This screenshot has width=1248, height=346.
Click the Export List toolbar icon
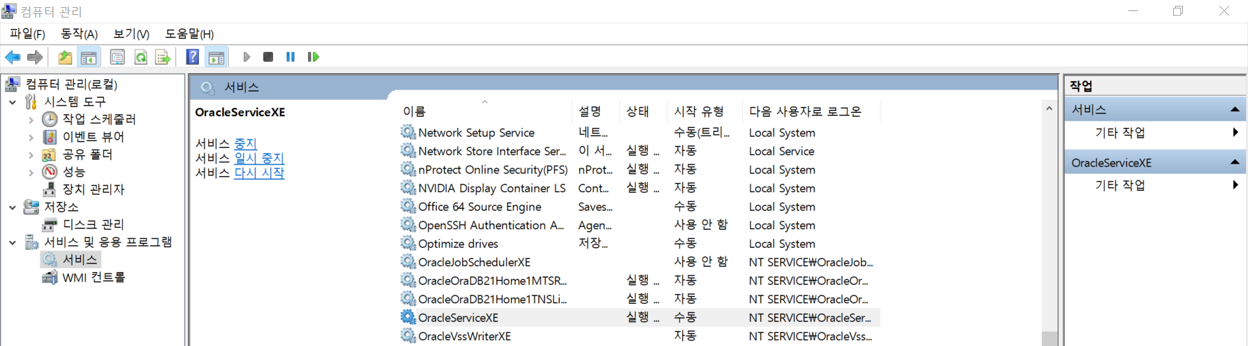pos(162,57)
